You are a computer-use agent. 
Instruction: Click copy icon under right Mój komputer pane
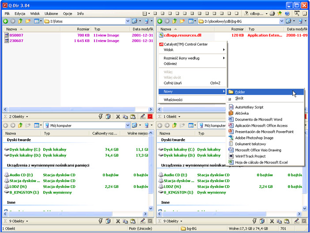[280, 221]
